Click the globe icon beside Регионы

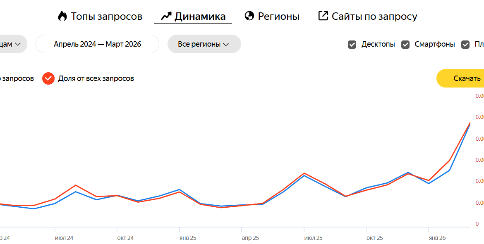[249, 16]
